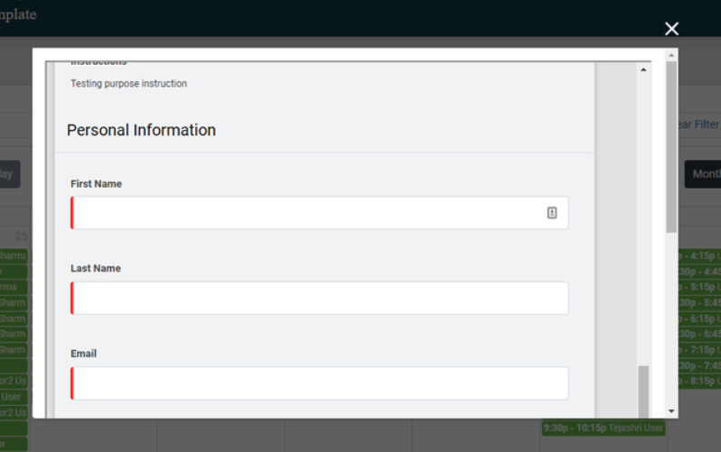Switch calendar to Day view
Viewport: 721px width, 452px height.
click(x=8, y=174)
